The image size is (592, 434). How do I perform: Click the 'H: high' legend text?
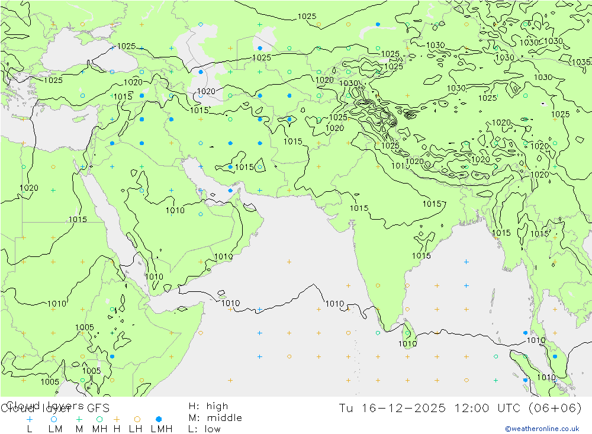[208, 406]
